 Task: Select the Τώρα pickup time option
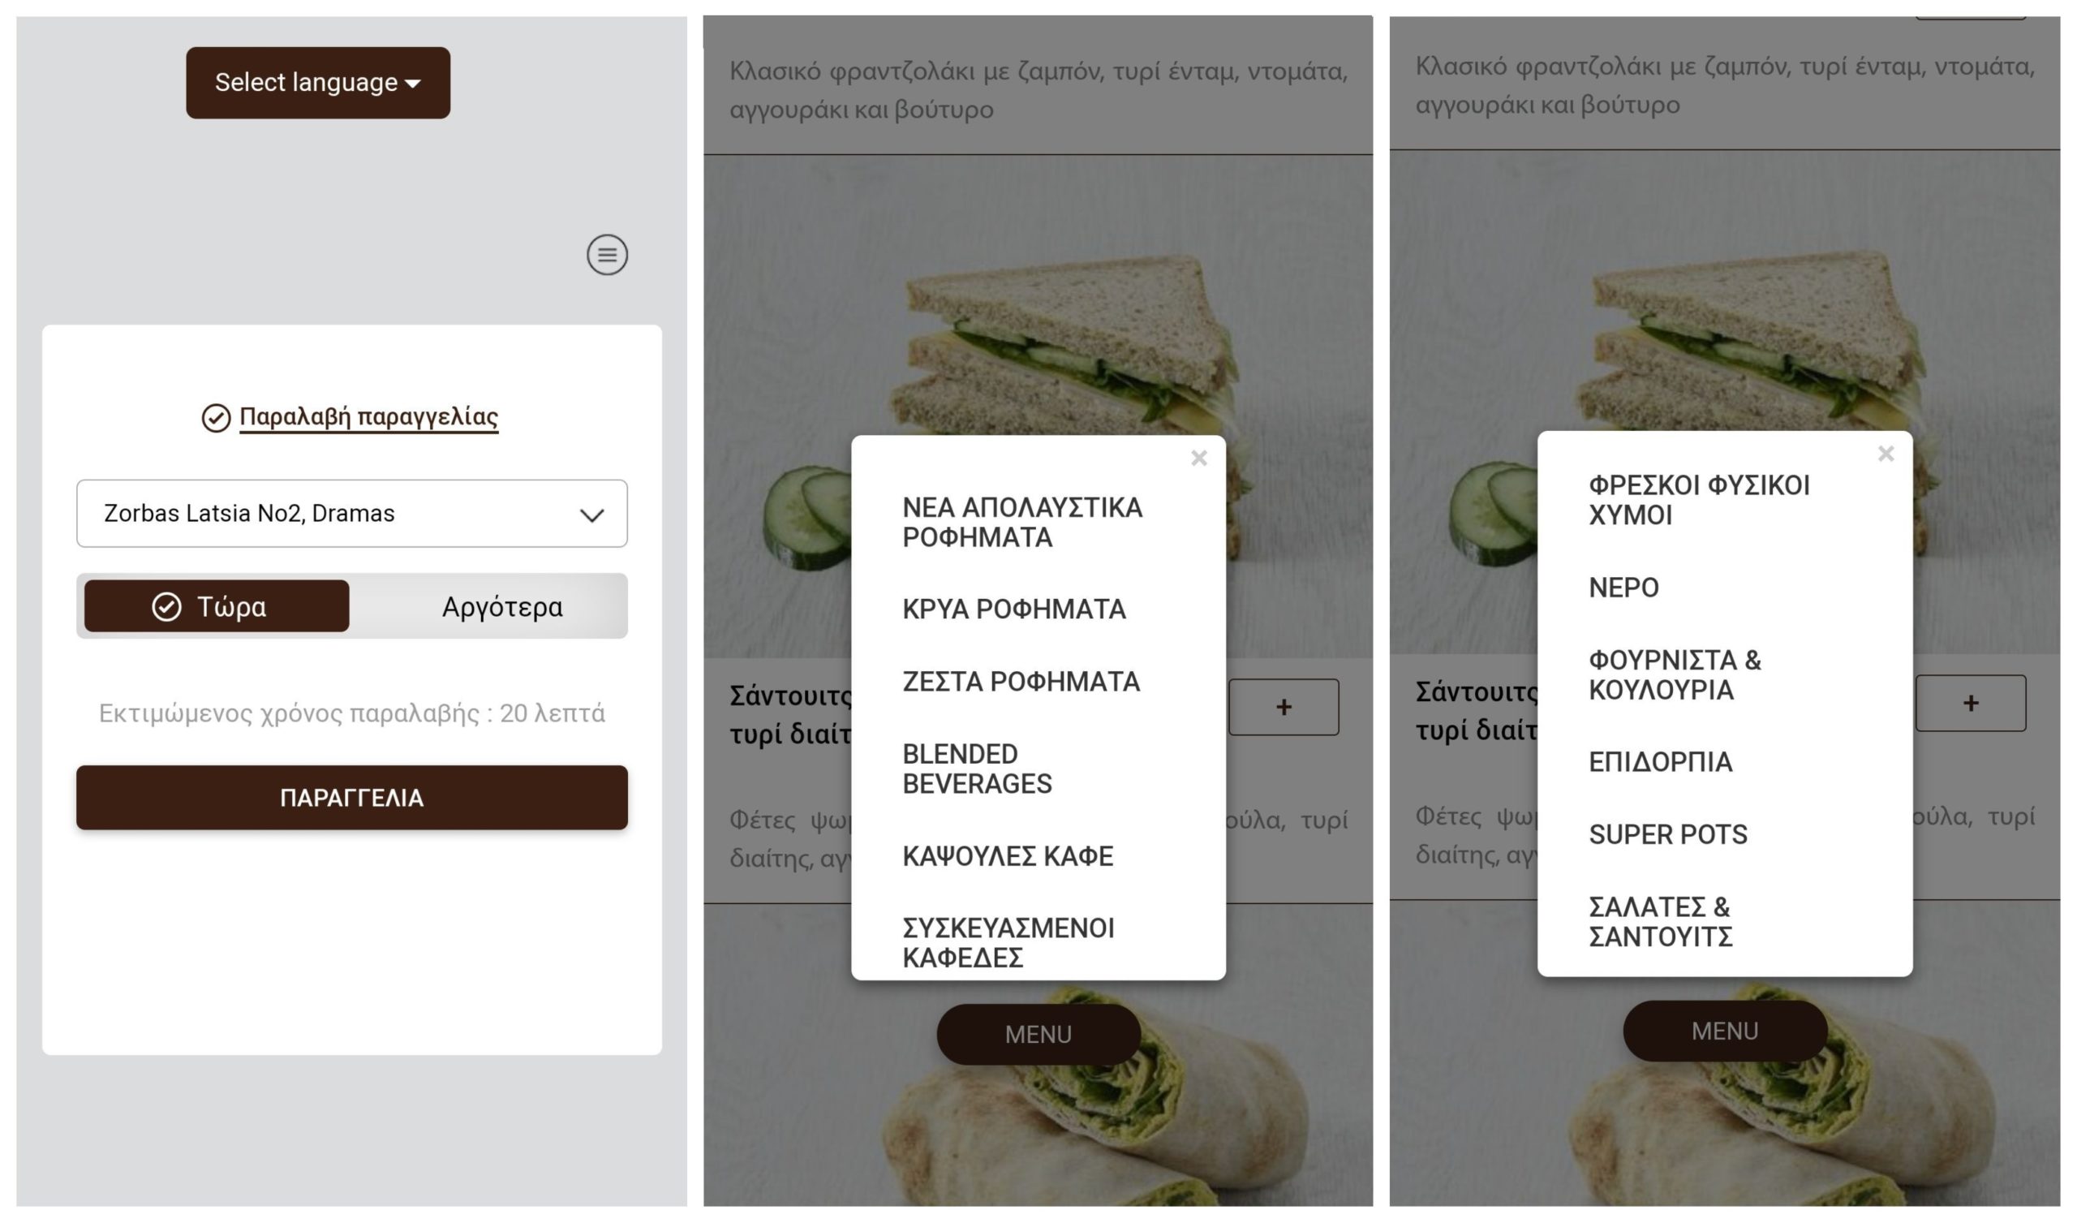(x=217, y=606)
